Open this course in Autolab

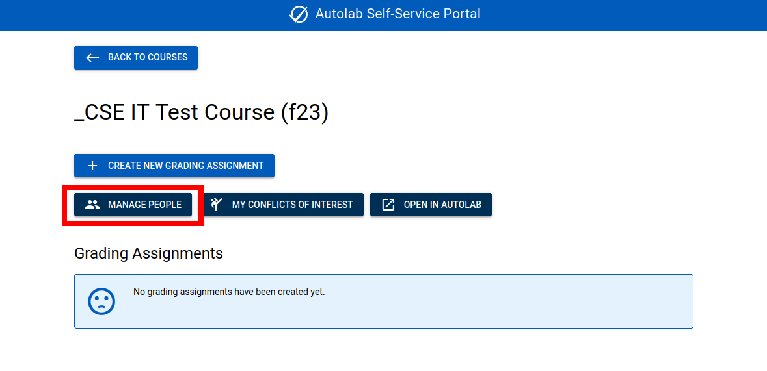(431, 205)
